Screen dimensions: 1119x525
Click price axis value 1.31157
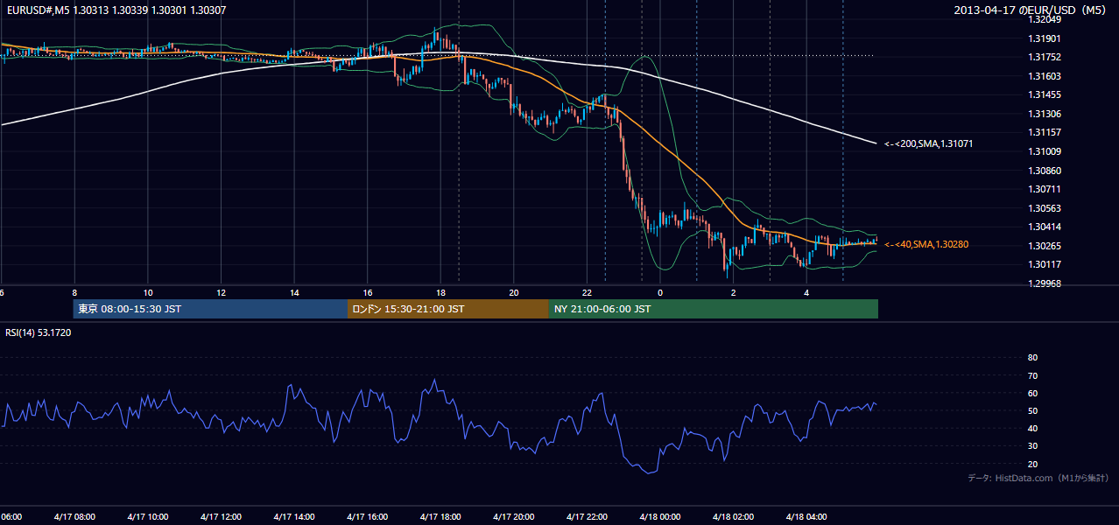pos(1044,132)
